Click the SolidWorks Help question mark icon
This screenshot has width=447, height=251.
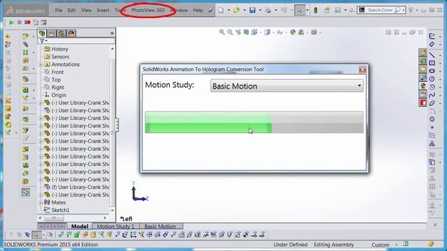[411, 10]
